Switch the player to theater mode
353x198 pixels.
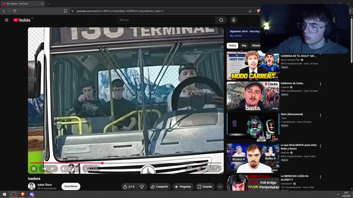pyautogui.click(x=208, y=169)
